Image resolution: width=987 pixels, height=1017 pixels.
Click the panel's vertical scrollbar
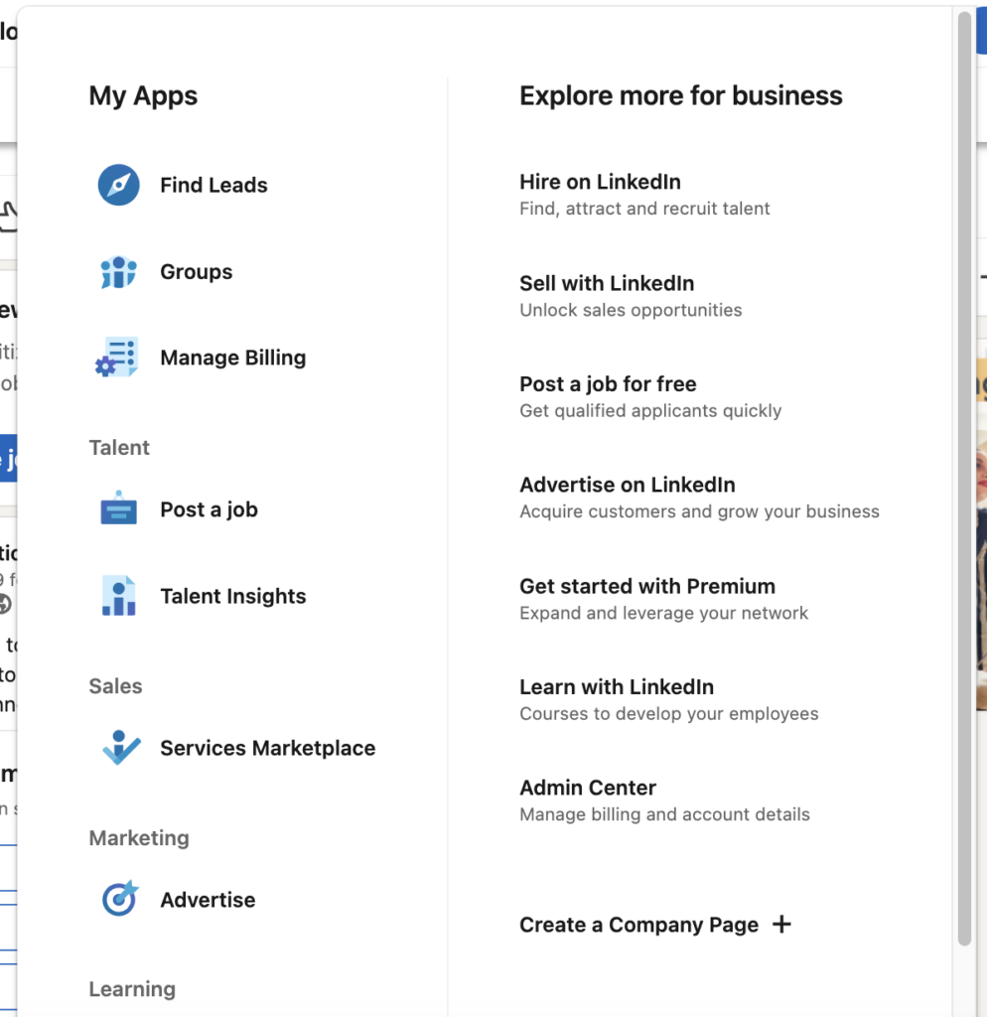pyautogui.click(x=965, y=479)
